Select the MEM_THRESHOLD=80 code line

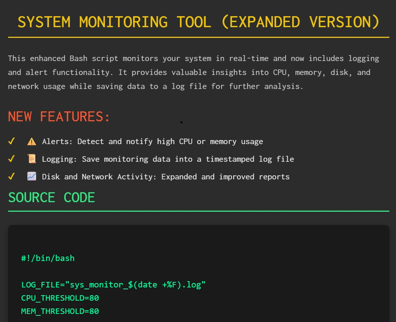tap(60, 311)
